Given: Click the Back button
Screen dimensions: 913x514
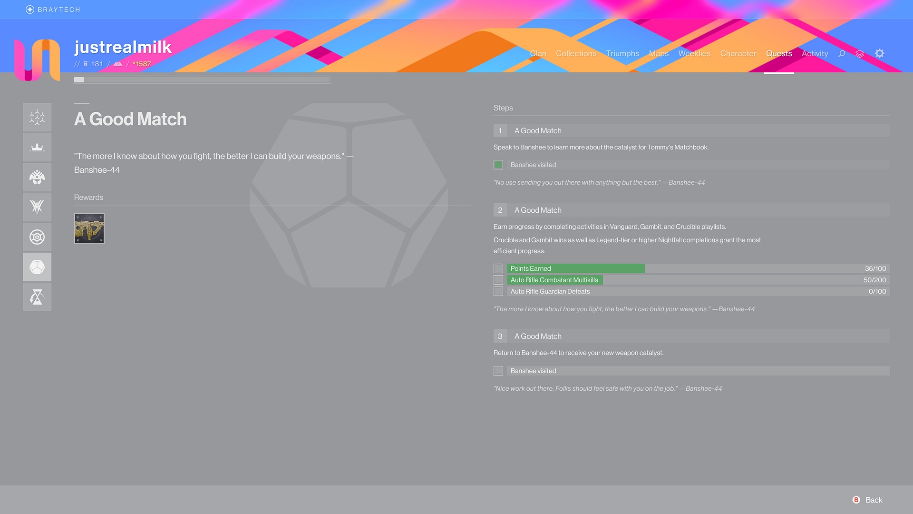Looking at the screenshot, I should point(867,500).
